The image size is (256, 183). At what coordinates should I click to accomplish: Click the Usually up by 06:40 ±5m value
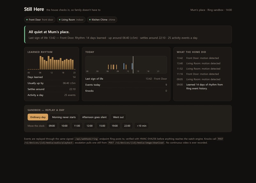click(x=69, y=83)
